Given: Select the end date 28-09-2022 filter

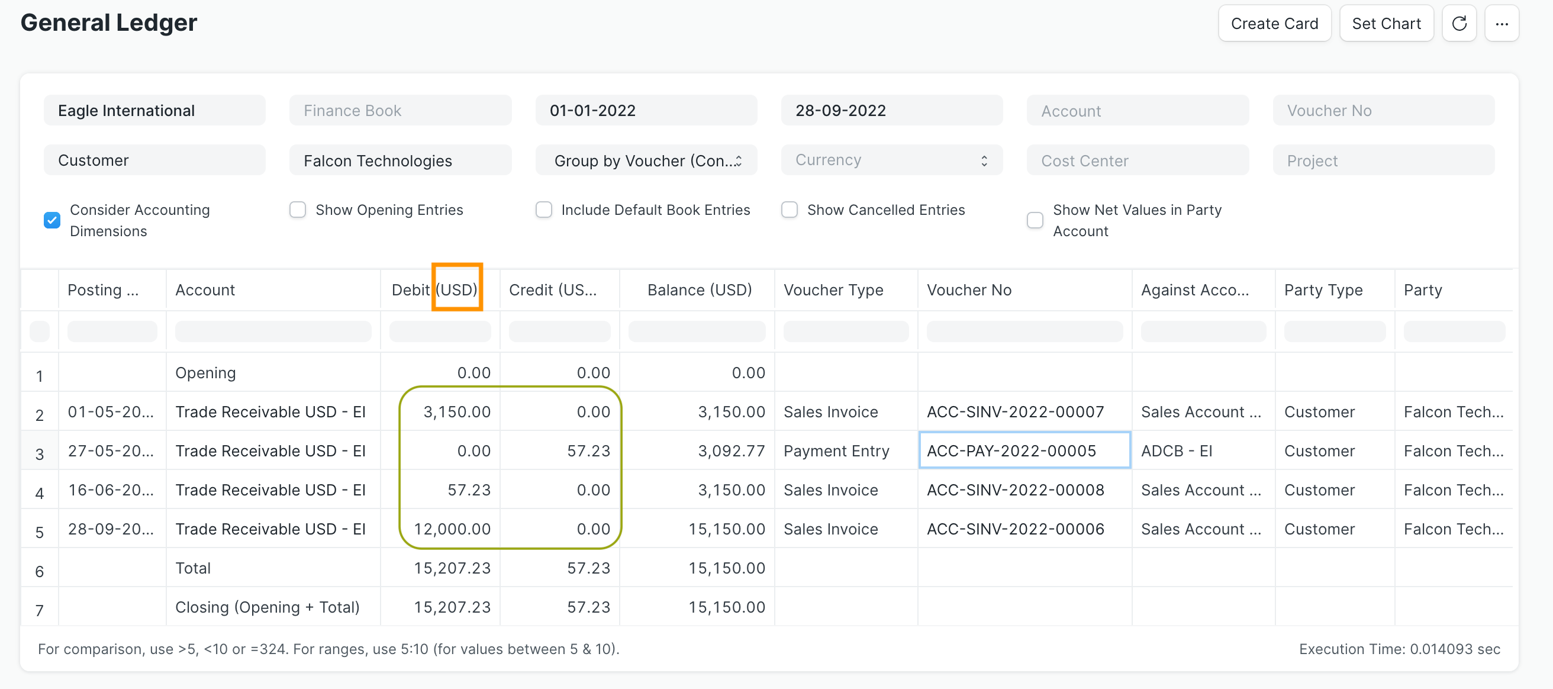Looking at the screenshot, I should (x=892, y=110).
